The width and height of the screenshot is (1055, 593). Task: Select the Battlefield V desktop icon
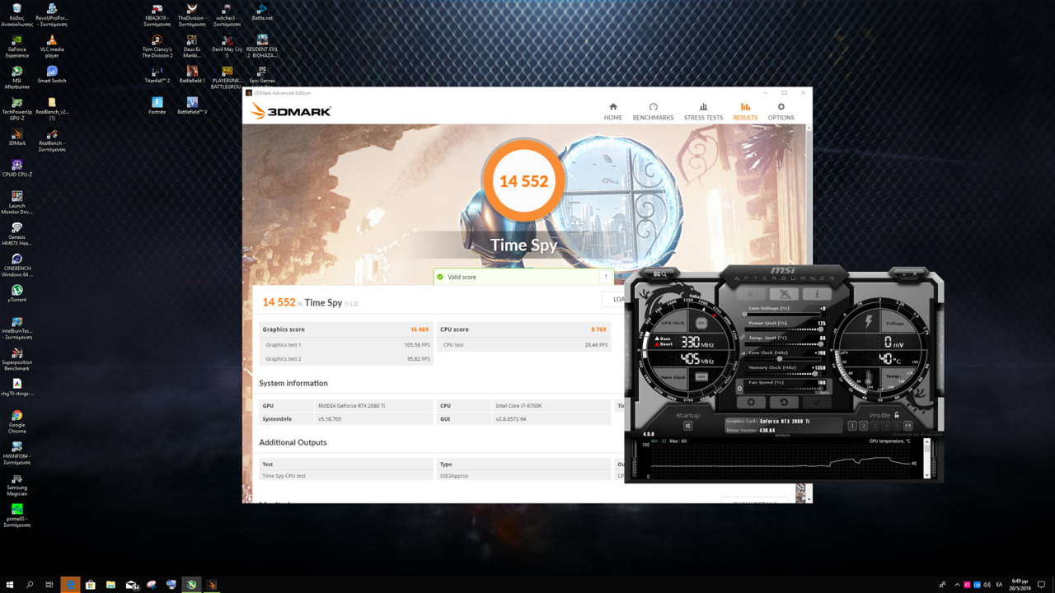click(x=192, y=105)
